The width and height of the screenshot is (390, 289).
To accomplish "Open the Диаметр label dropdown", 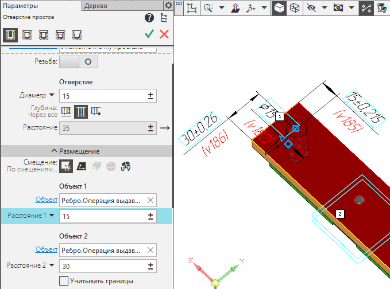I will tap(52, 95).
